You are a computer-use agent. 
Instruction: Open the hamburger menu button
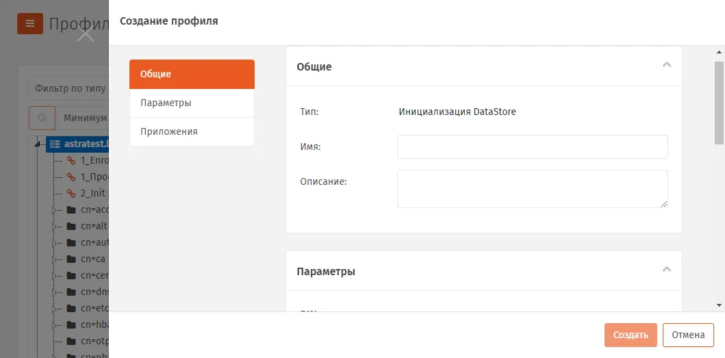point(30,23)
